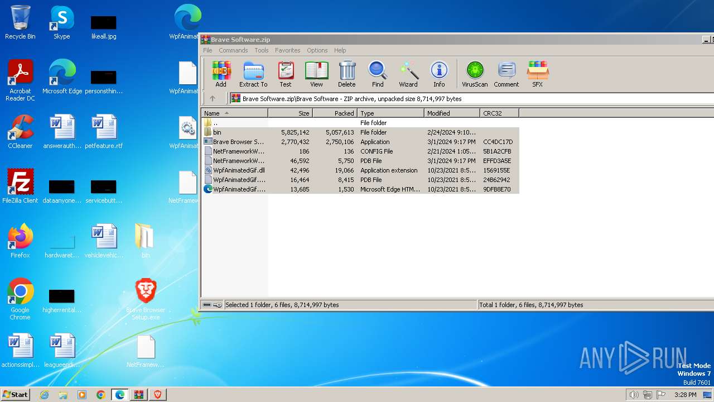714x402 pixels.
Task: Open CCleaner desktop shortcut
Action: [20, 132]
